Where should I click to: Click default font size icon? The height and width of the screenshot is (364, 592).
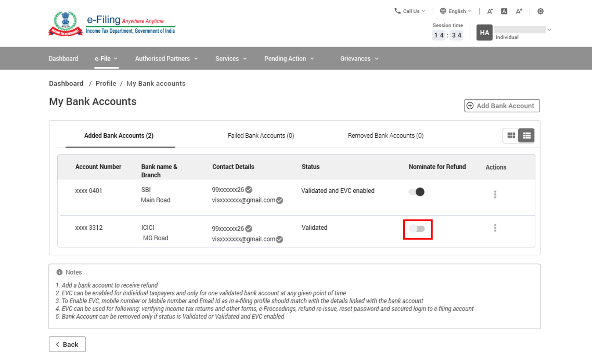504,11
